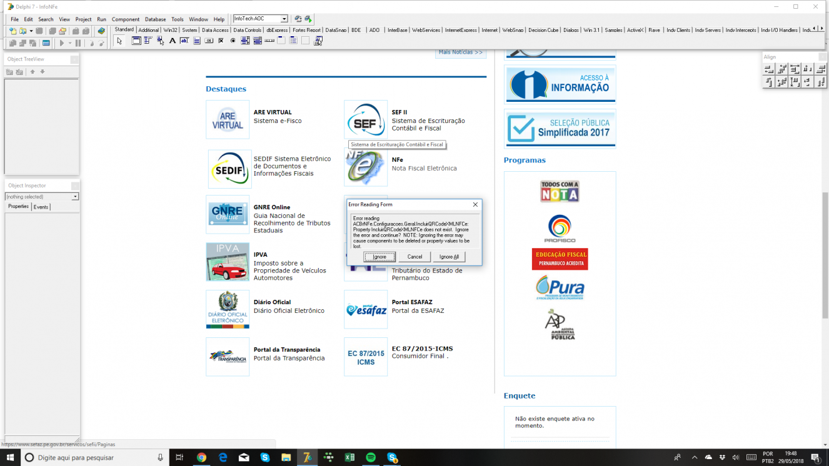829x466 pixels.
Task: Open the InfoTech AOC desktop dropdown
Action: click(x=284, y=19)
